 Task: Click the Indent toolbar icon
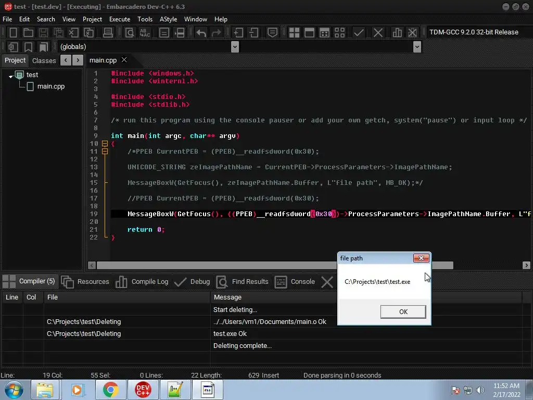coord(238,33)
